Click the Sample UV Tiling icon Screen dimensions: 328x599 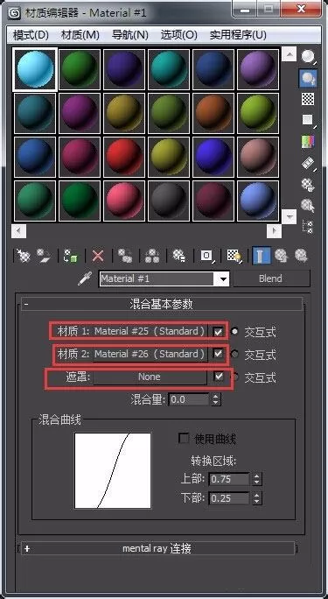pos(308,120)
